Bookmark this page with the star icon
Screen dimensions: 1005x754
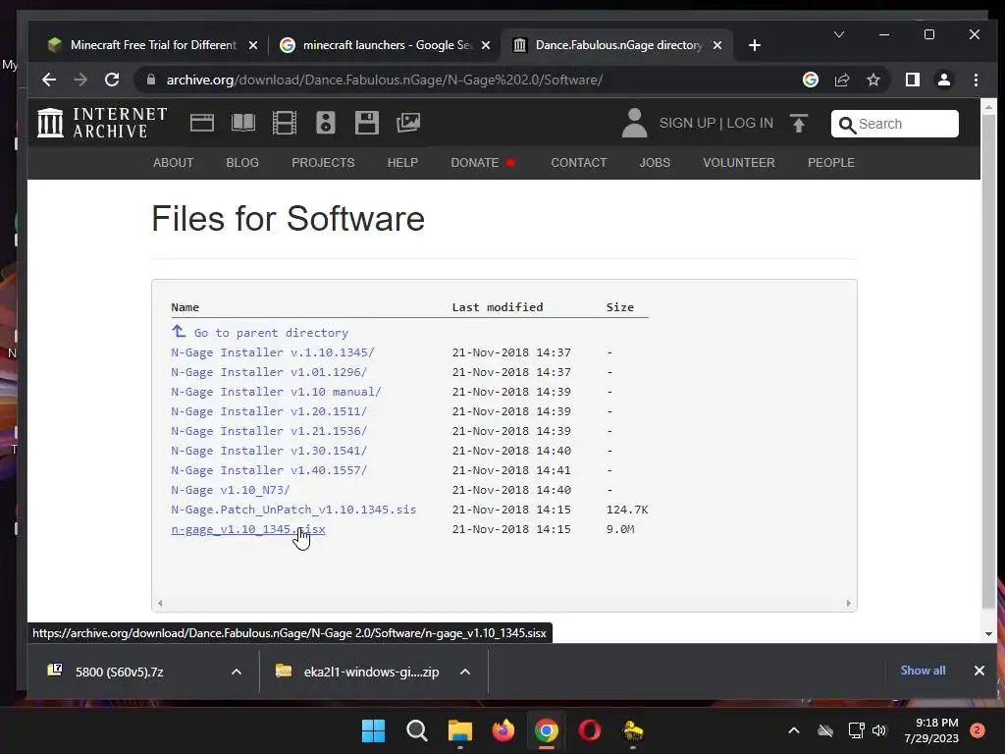(x=873, y=80)
